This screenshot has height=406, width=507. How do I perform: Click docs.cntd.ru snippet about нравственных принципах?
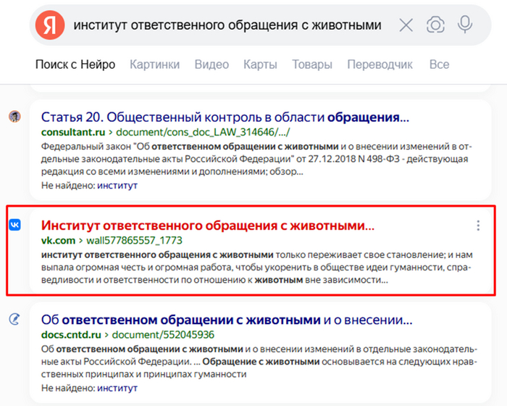click(x=259, y=362)
